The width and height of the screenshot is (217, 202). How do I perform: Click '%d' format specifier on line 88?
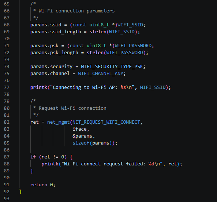pos(151,164)
